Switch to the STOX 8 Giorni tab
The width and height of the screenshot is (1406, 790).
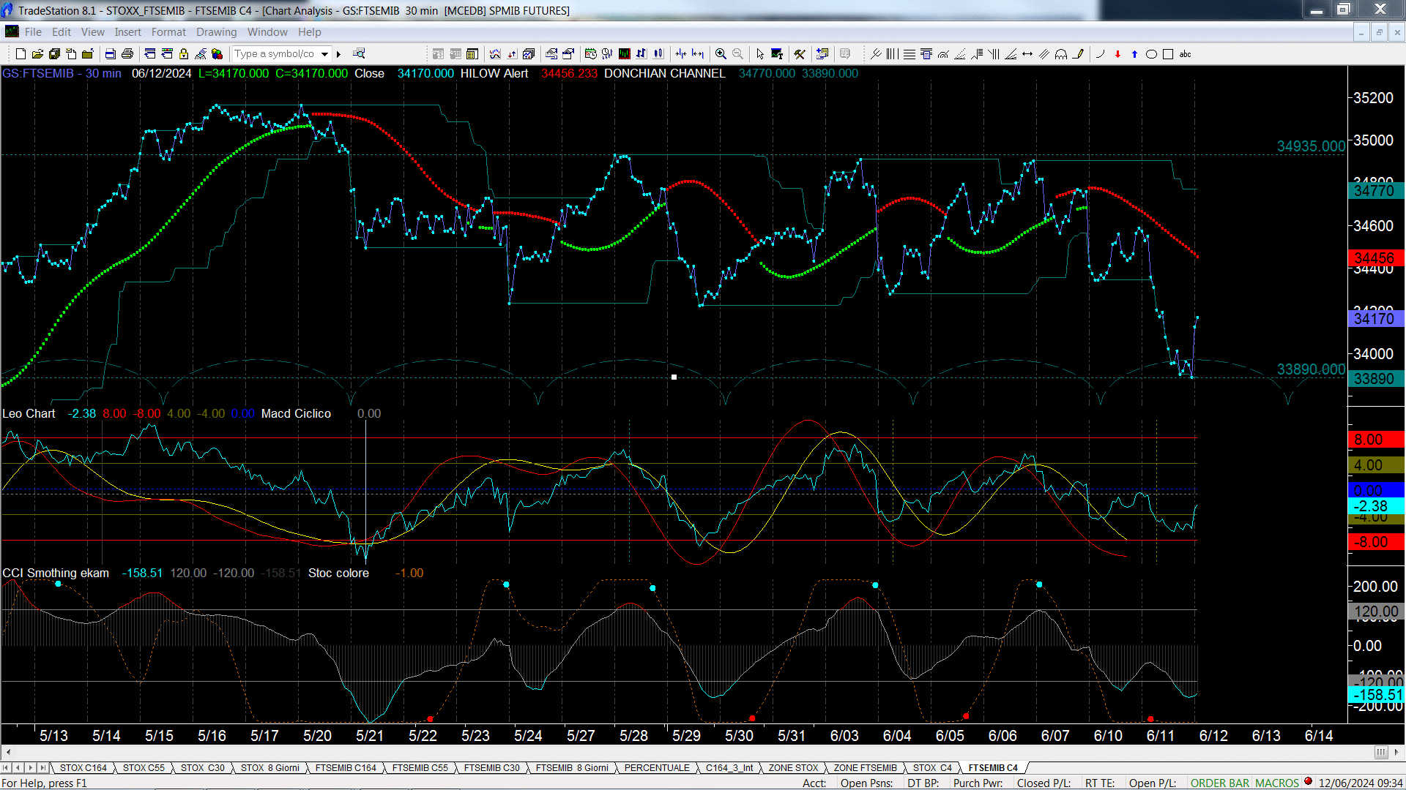[x=269, y=768]
